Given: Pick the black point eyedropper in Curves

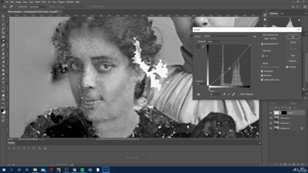Looking at the screenshot, I should pyautogui.click(x=224, y=94).
